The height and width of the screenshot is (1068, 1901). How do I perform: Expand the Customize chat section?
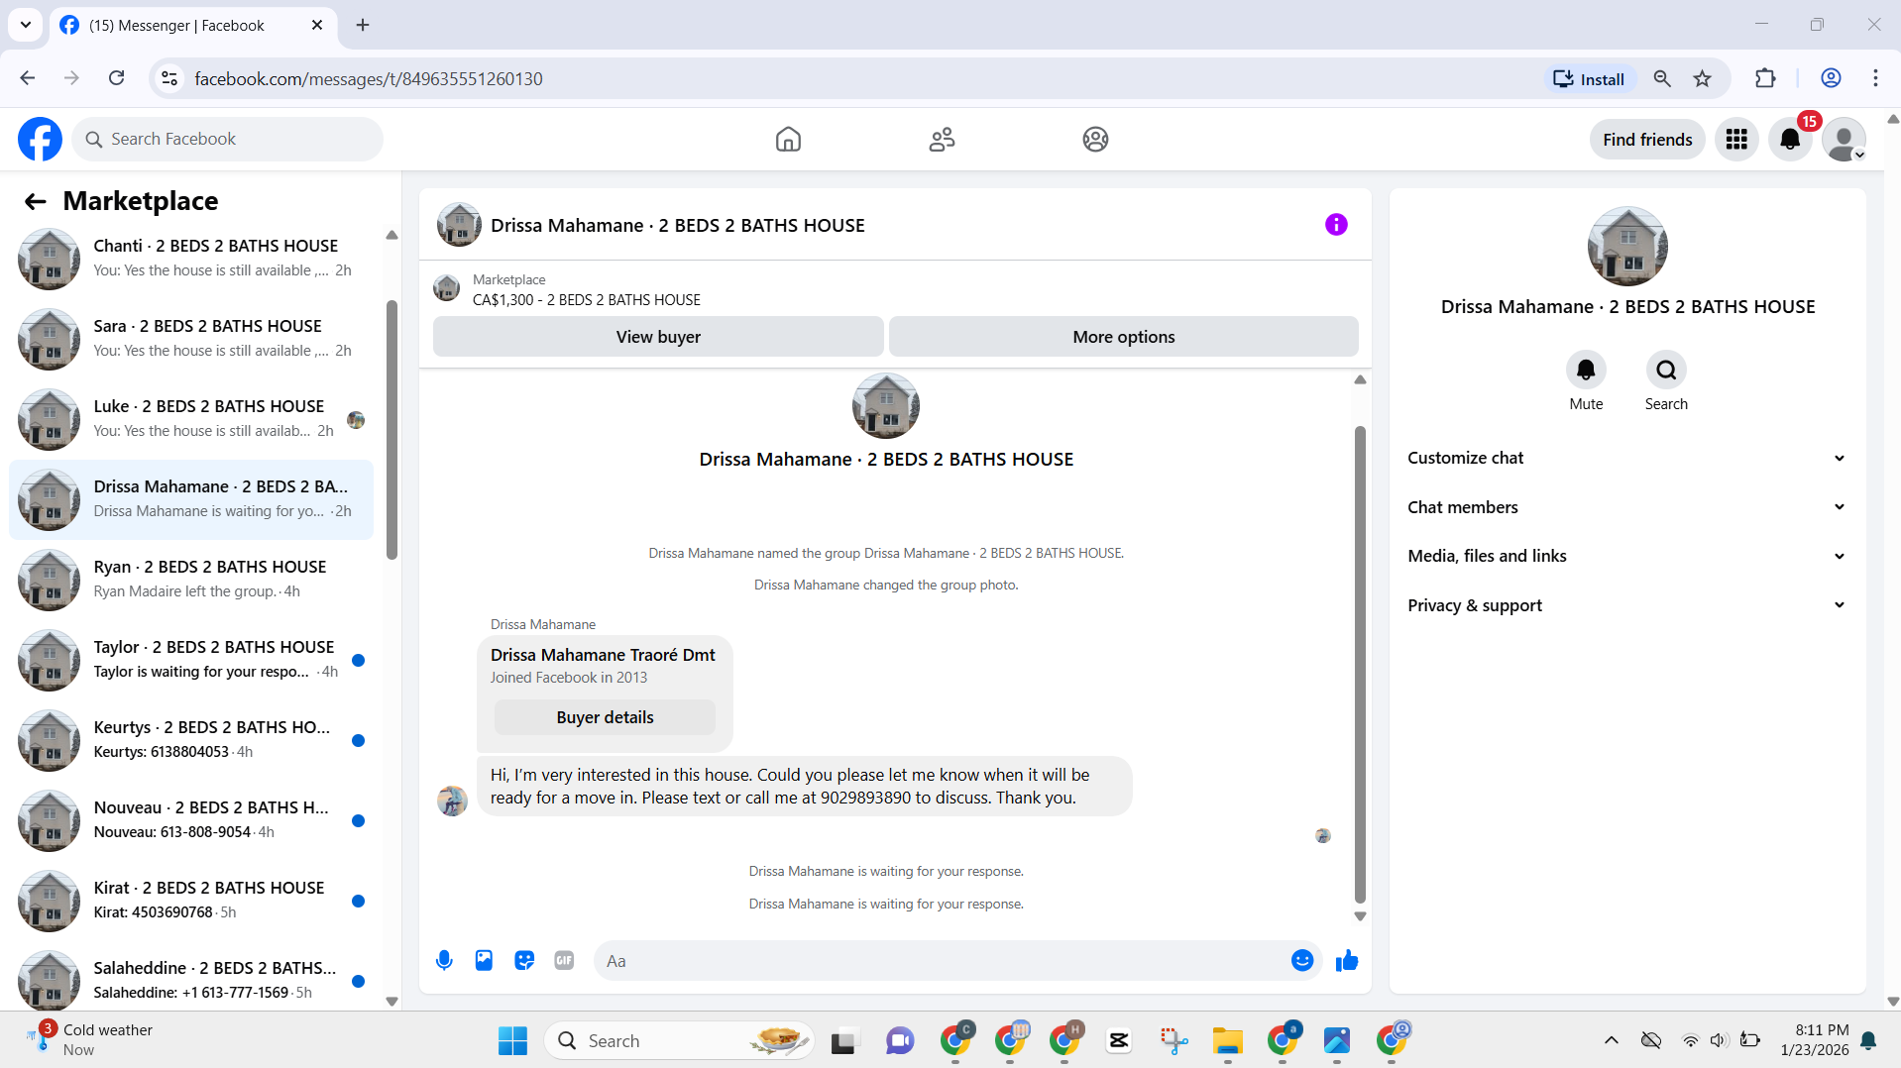tap(1626, 458)
